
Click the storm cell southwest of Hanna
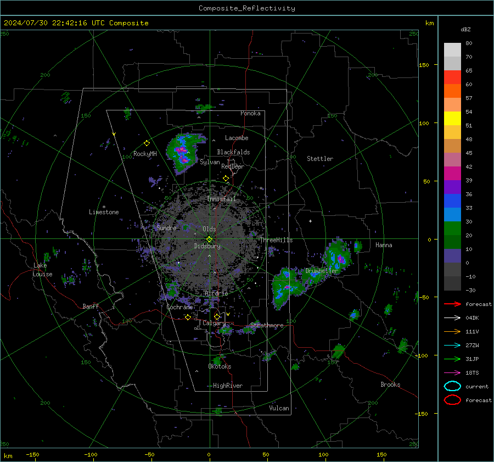tap(338, 256)
